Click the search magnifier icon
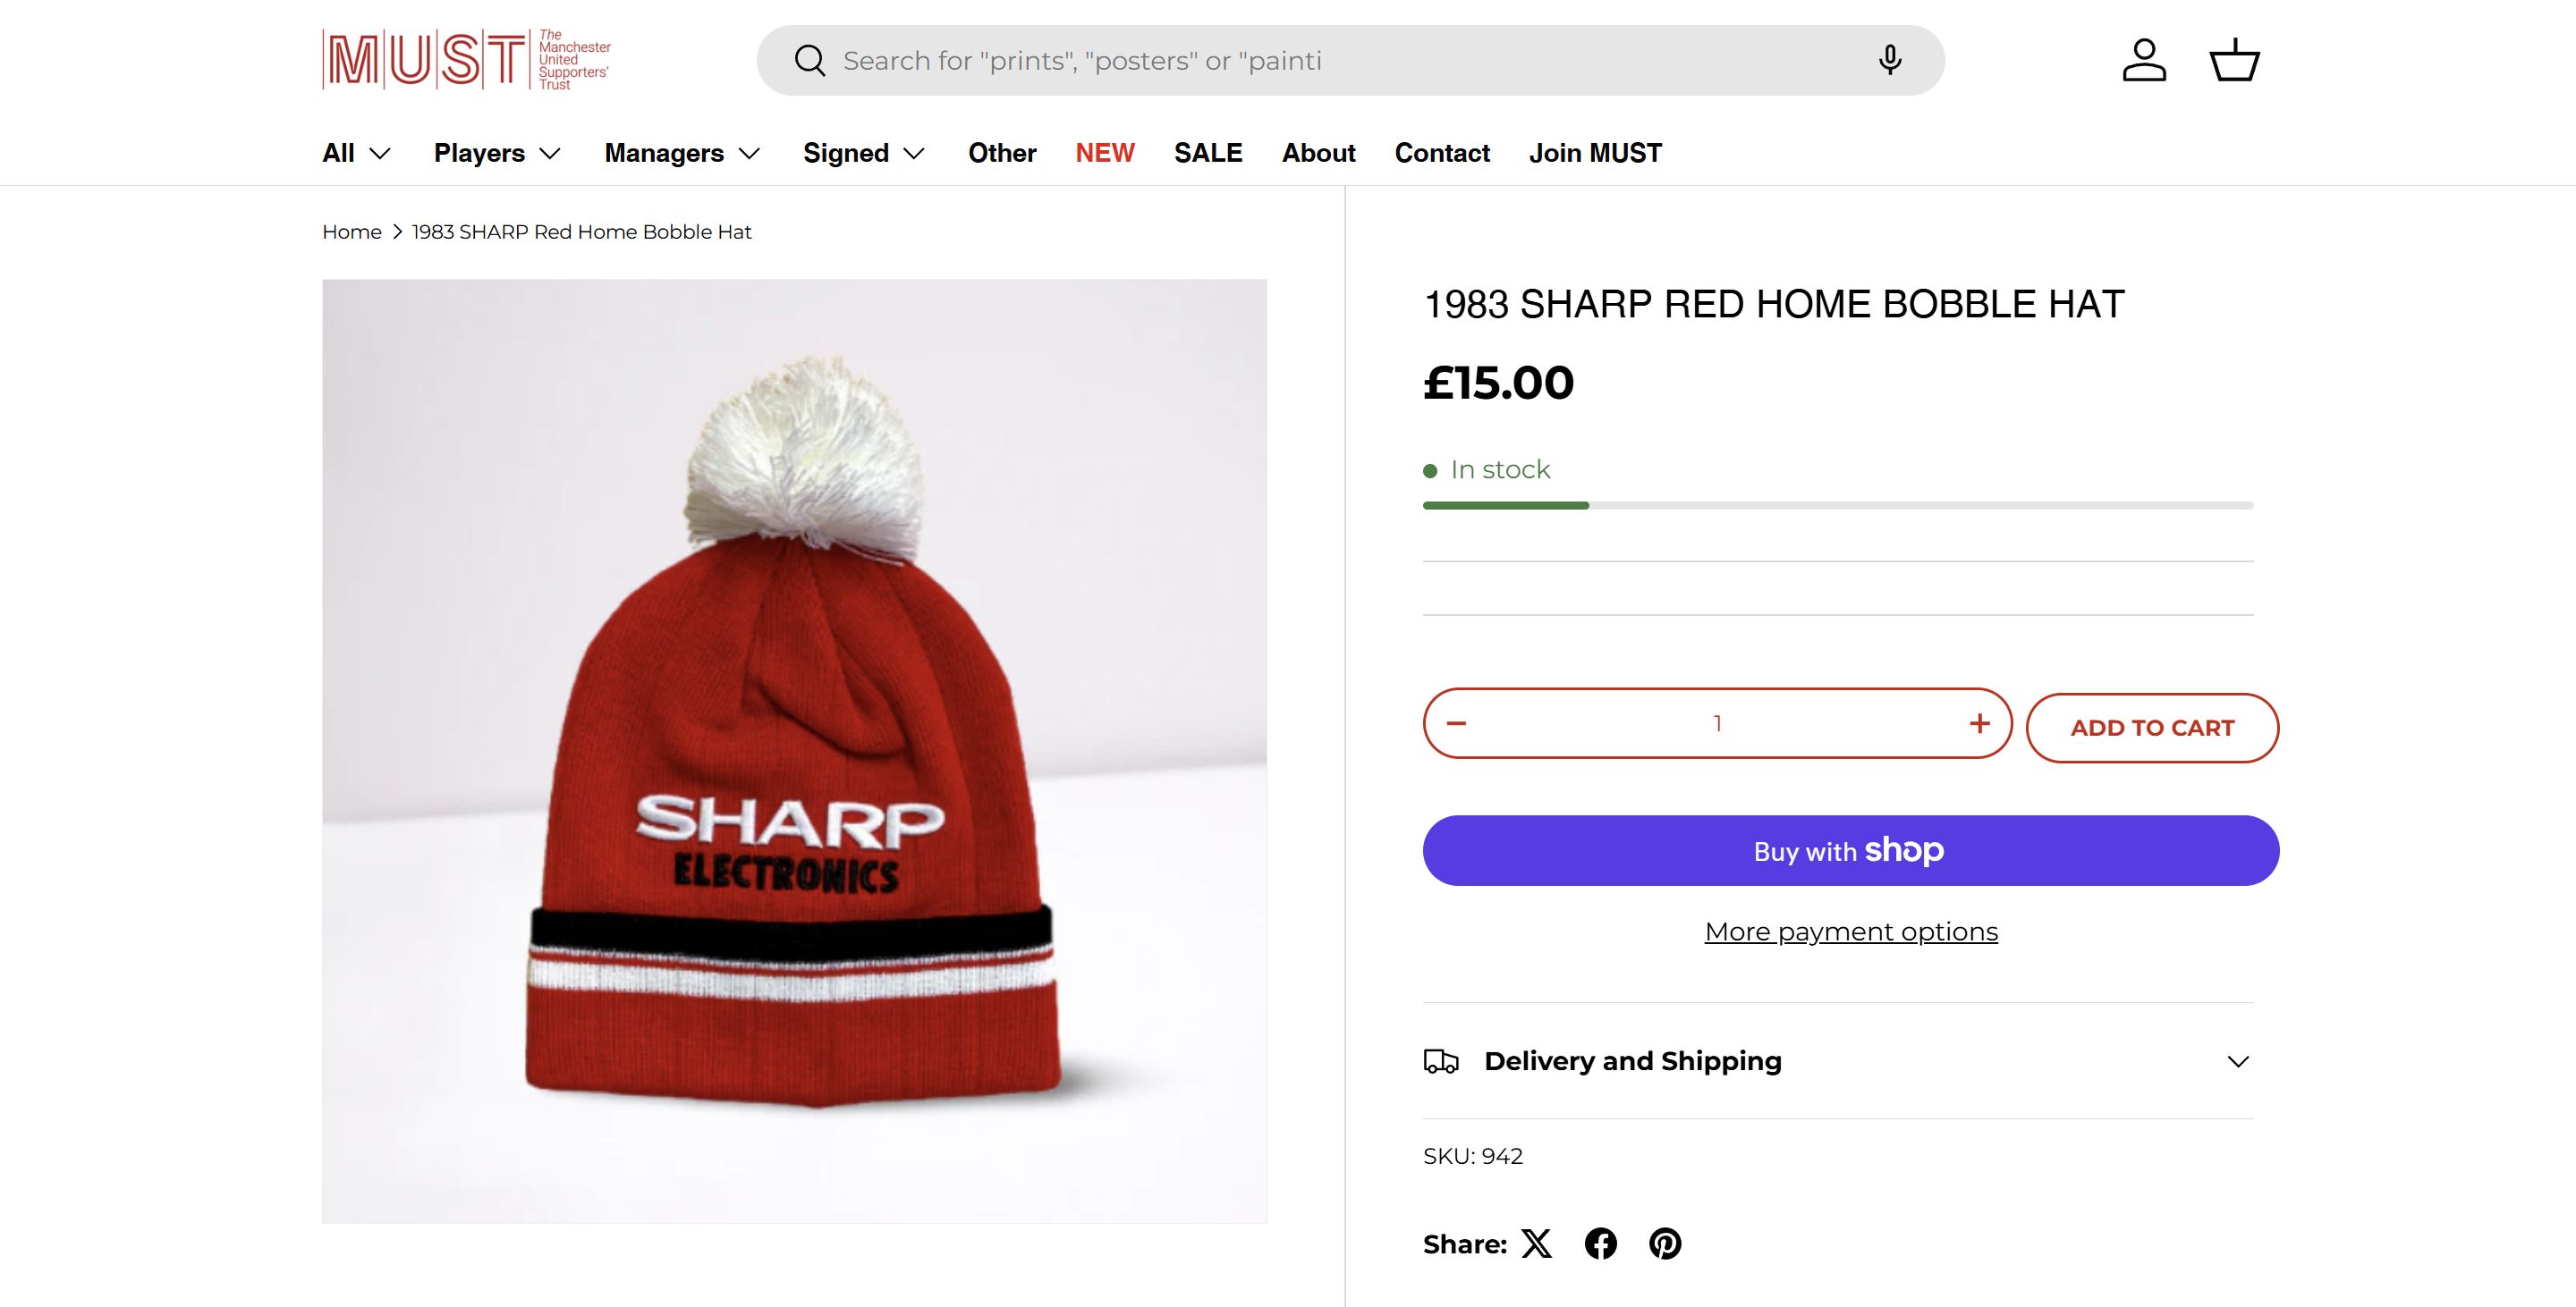The image size is (2576, 1307). click(x=810, y=61)
